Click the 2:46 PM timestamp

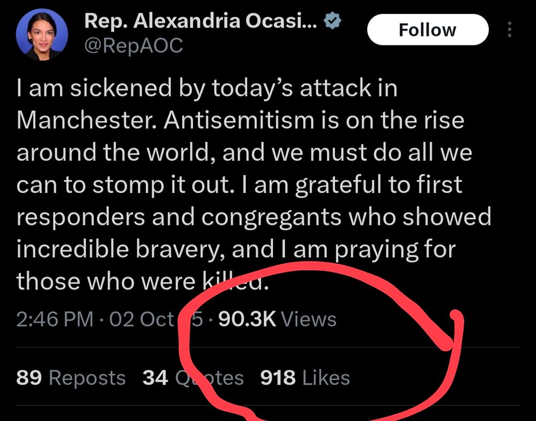(56, 320)
